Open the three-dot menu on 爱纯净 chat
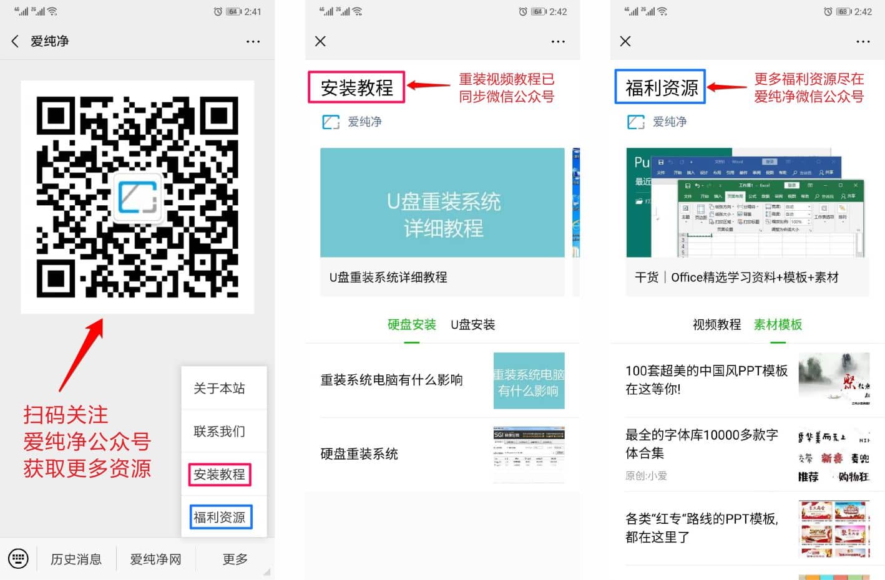 coord(253,42)
